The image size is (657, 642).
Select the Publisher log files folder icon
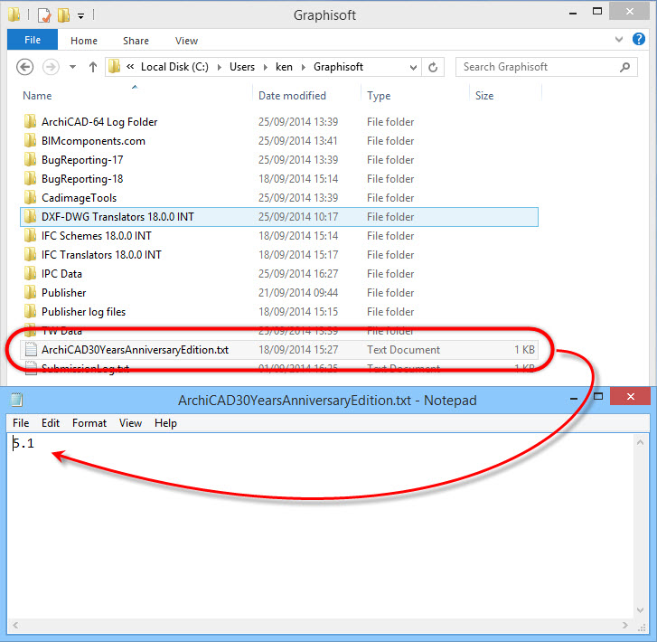coord(30,312)
